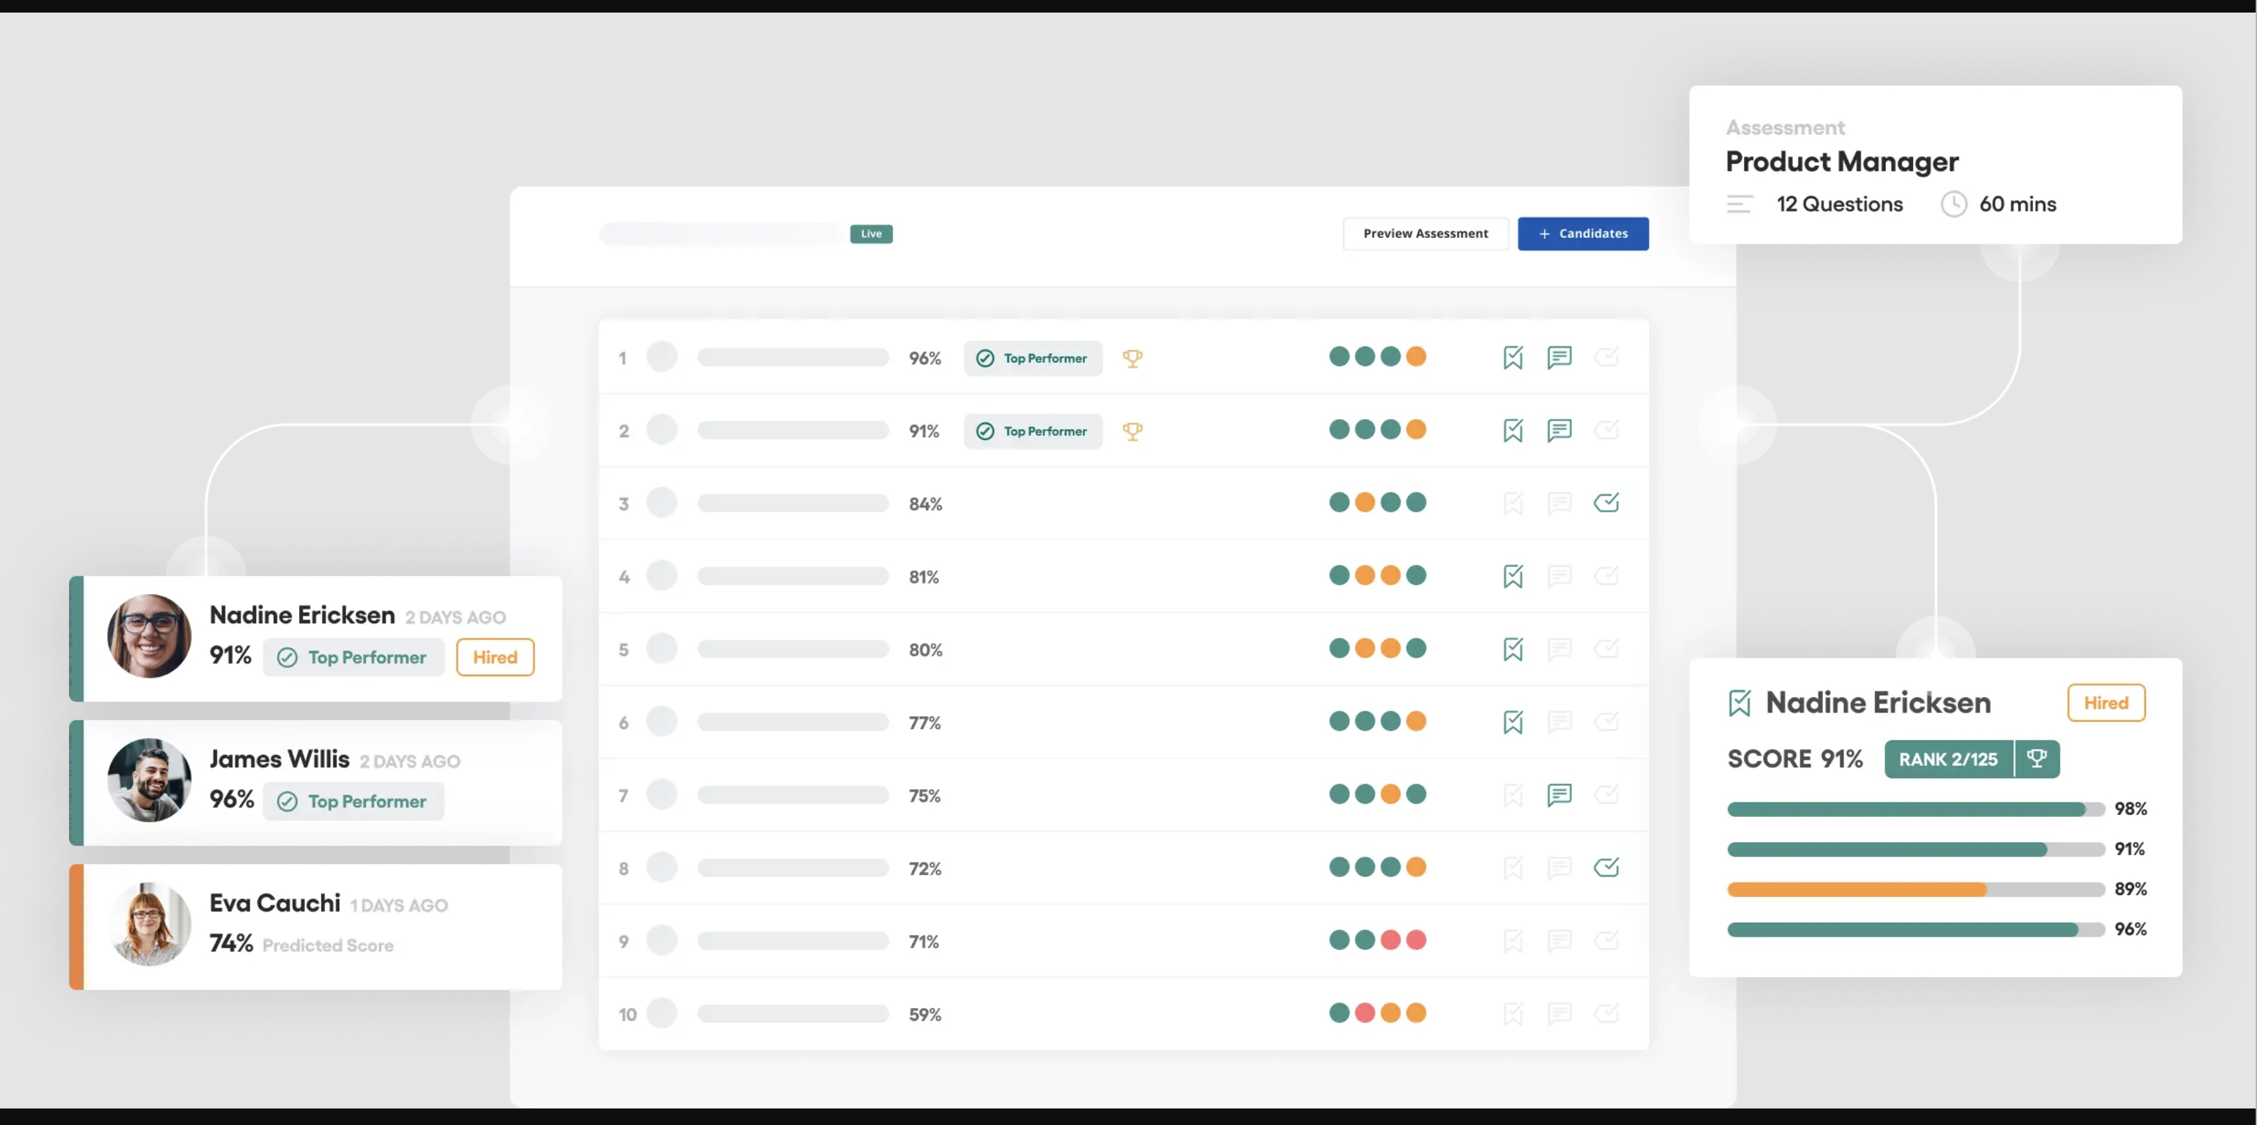
Task: Toggle the check mark icon in row 7
Action: pos(1606,794)
